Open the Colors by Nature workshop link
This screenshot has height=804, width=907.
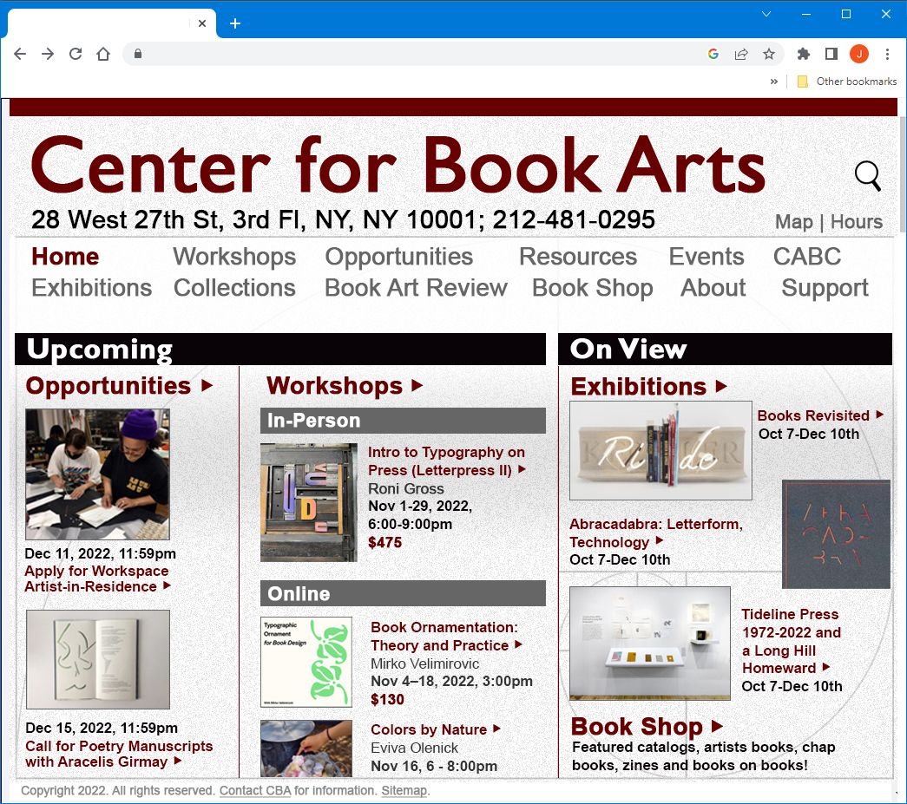coord(435,729)
